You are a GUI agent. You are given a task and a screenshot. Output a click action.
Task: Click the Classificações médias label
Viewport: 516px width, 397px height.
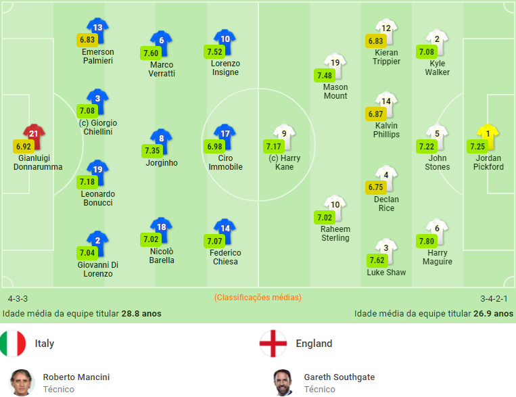click(x=258, y=298)
